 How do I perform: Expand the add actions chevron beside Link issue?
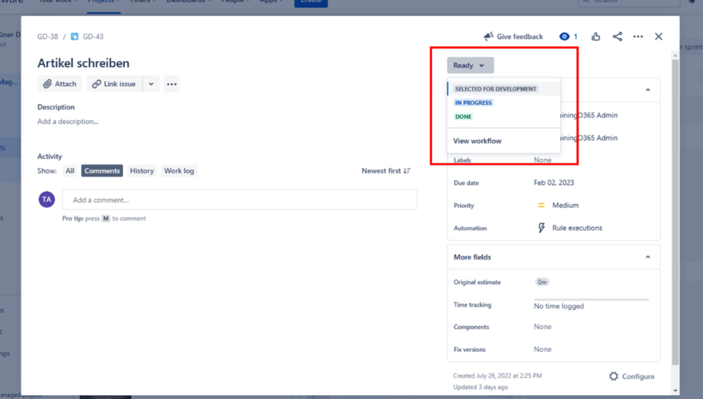(150, 84)
